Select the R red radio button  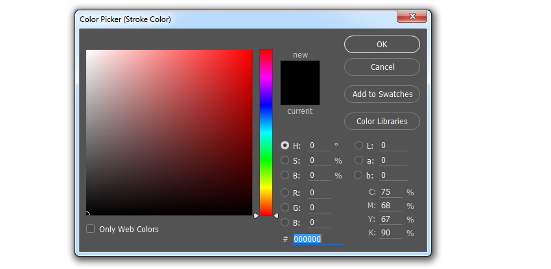285,192
